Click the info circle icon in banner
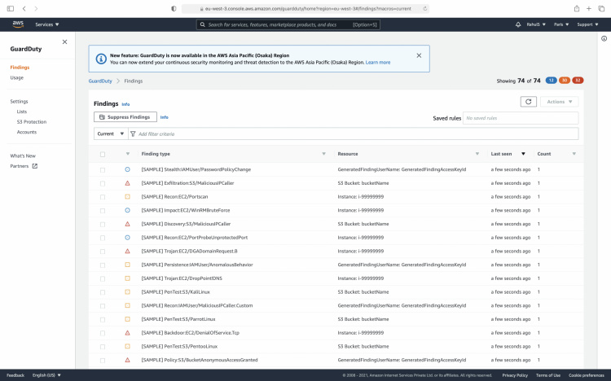 (100, 59)
